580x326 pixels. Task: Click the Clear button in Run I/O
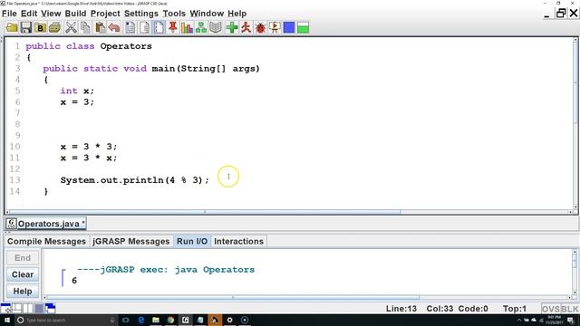coord(23,274)
